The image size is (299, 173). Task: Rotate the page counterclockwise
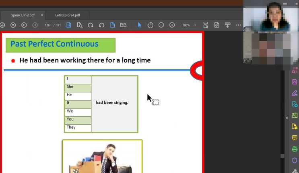[x=102, y=25]
